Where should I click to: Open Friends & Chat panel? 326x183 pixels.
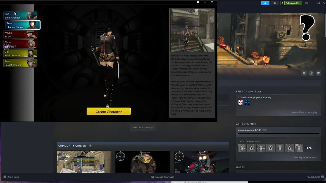pyautogui.click(x=313, y=177)
